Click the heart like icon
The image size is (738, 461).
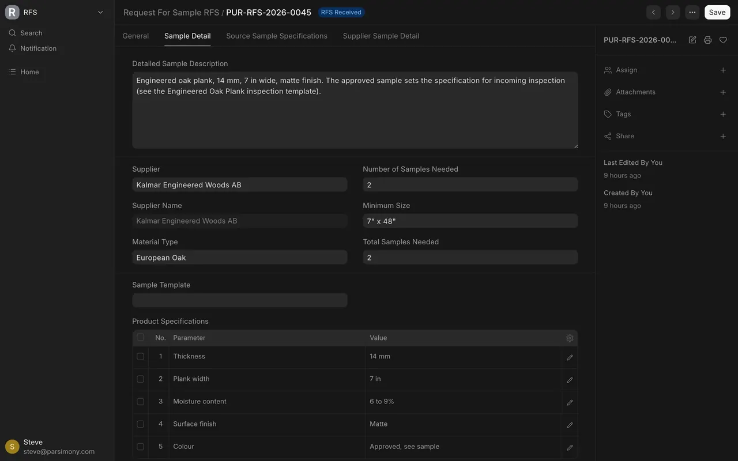point(723,40)
